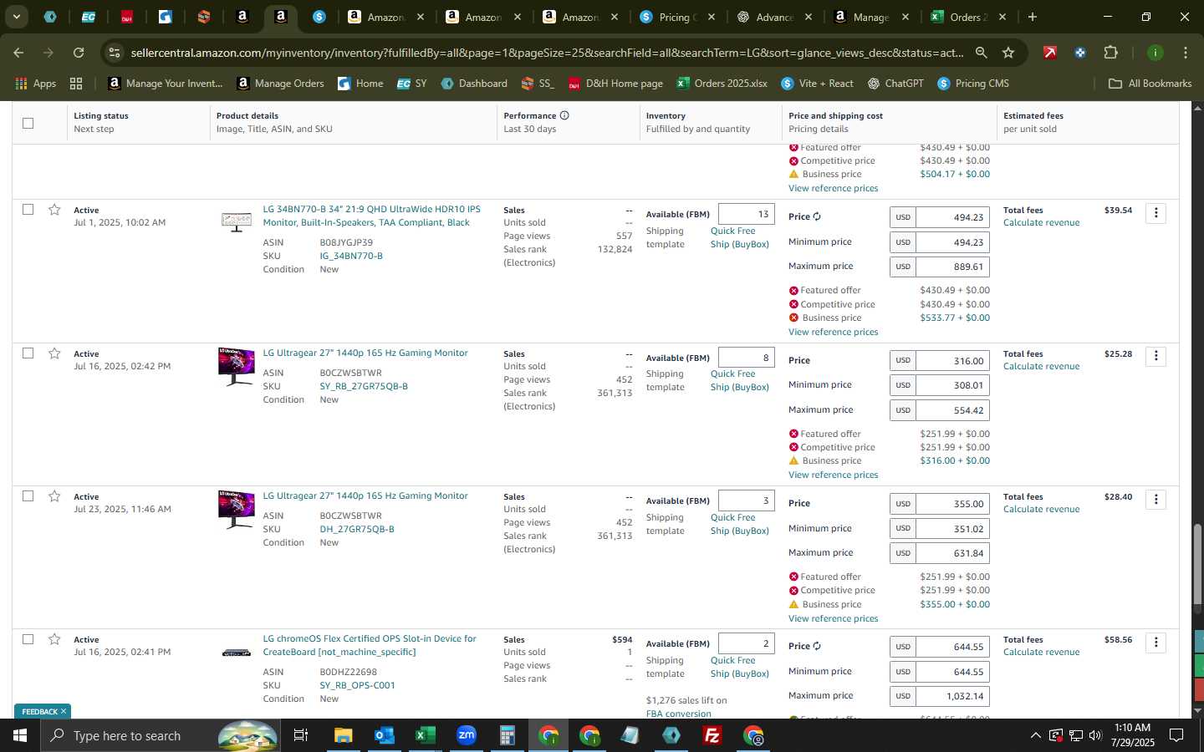Image resolution: width=1204 pixels, height=752 pixels.
Task: Open the volume control in tray
Action: 1096,735
